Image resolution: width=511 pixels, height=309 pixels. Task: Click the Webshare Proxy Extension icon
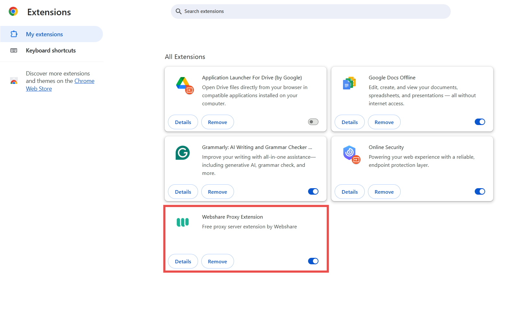183,222
